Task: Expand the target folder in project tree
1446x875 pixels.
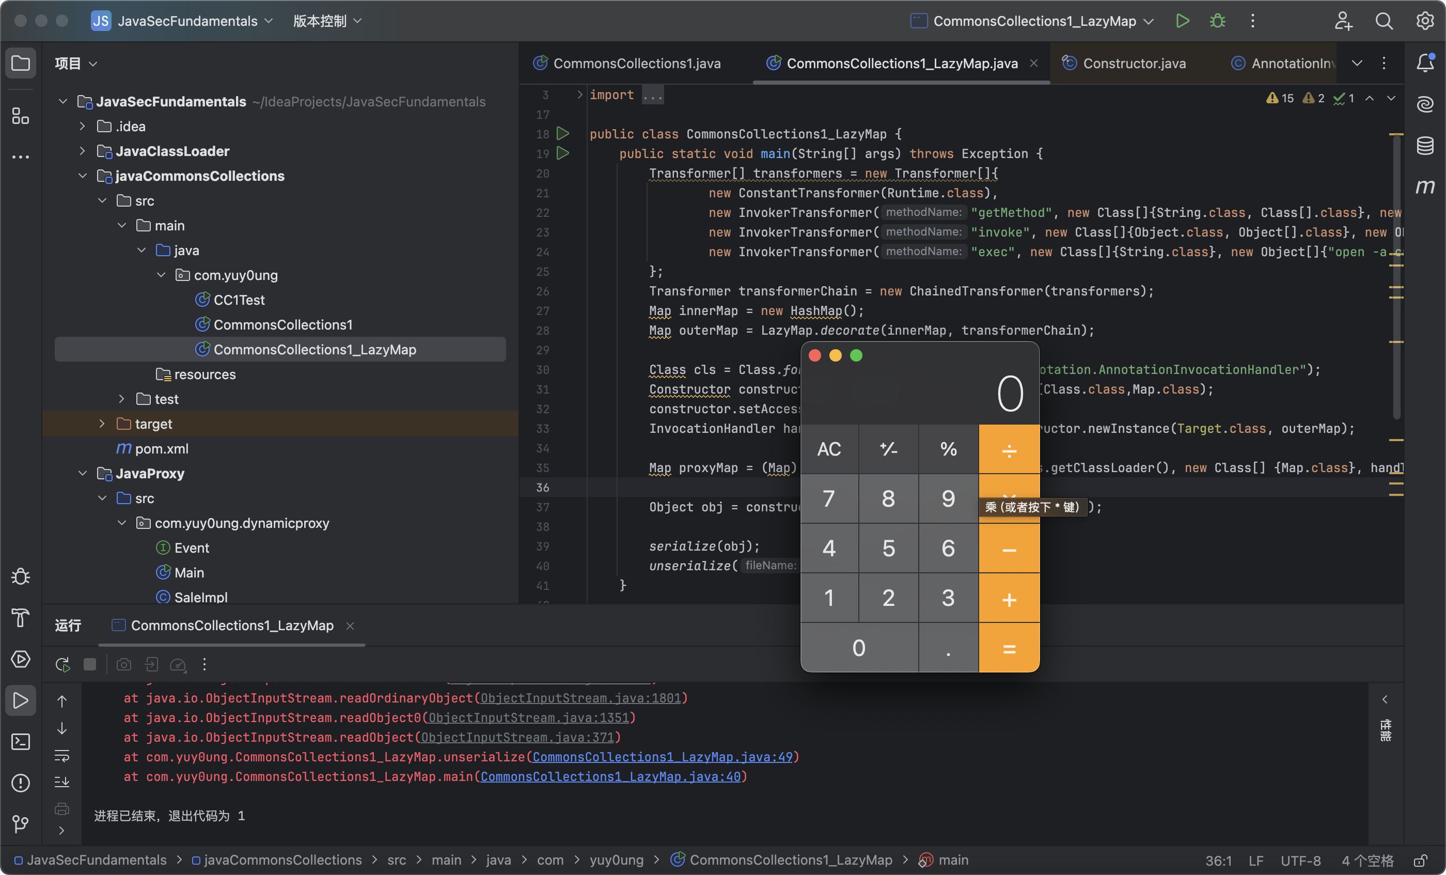Action: point(102,424)
